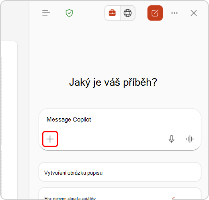
Task: Choose 'Vytvoření obrázku popisu' suggestion
Action: pos(120,172)
